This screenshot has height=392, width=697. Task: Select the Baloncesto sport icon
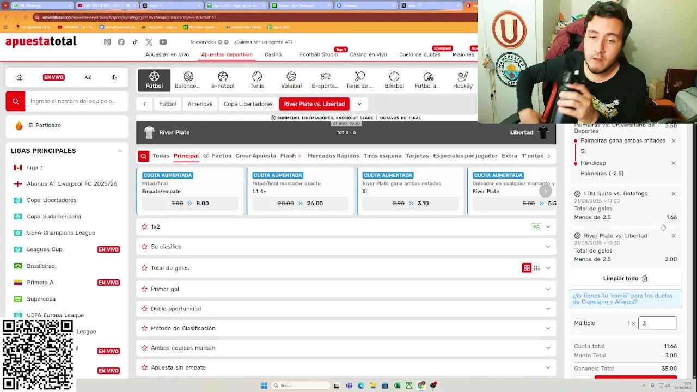188,80
